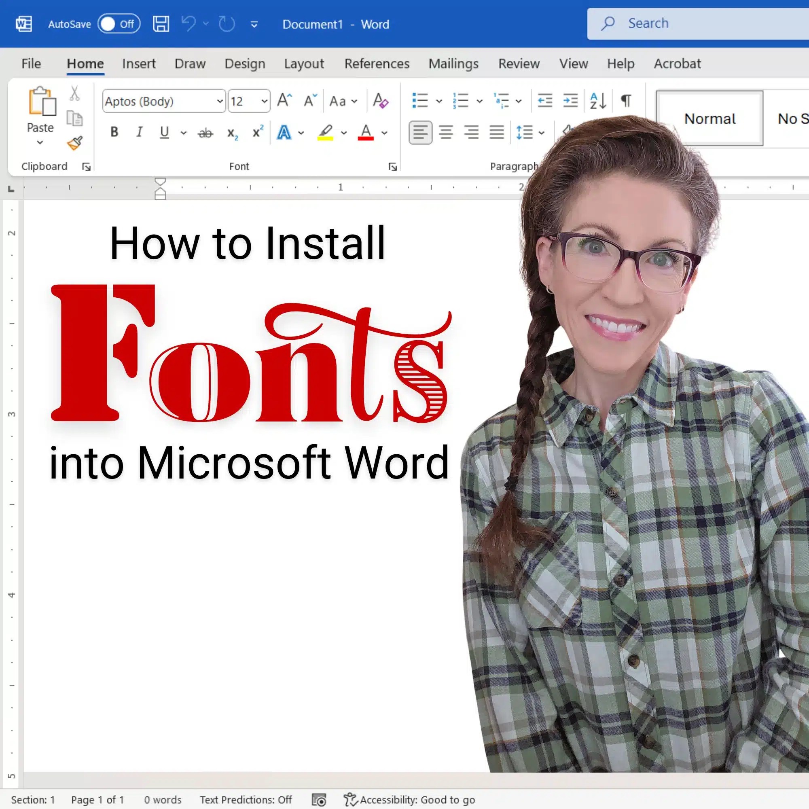Justify the paragraph text

click(497, 133)
